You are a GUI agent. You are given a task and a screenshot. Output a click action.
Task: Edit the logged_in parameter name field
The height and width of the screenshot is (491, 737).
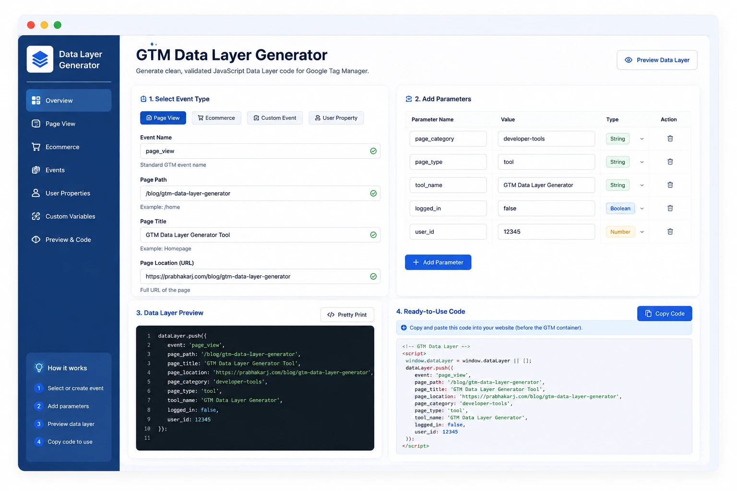tap(448, 208)
